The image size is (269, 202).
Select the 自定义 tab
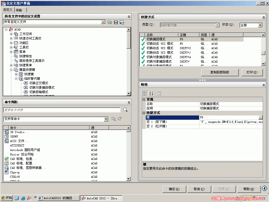point(8,10)
